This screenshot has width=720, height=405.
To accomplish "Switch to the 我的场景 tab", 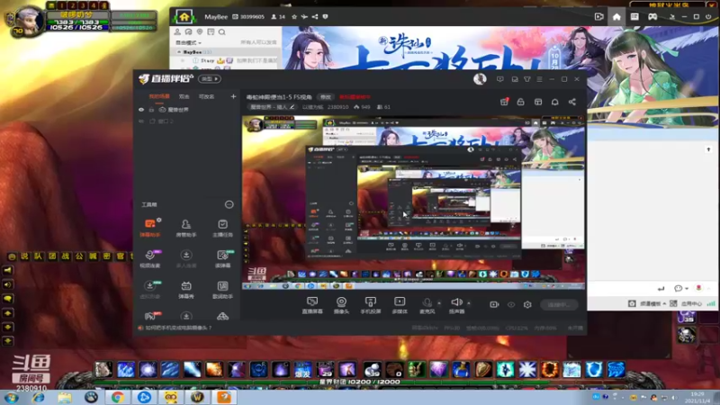I will [x=159, y=96].
